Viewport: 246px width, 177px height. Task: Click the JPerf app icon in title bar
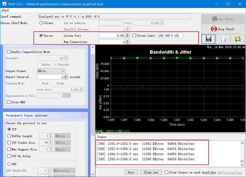click(x=4, y=4)
